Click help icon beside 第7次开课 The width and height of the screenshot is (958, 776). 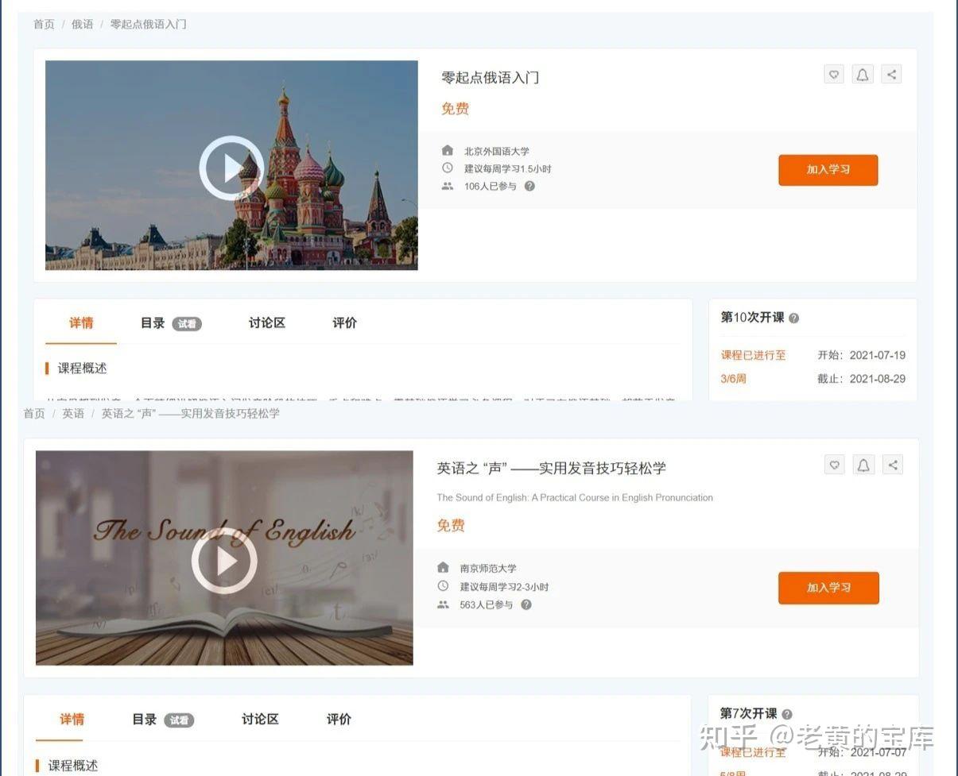coord(787,715)
